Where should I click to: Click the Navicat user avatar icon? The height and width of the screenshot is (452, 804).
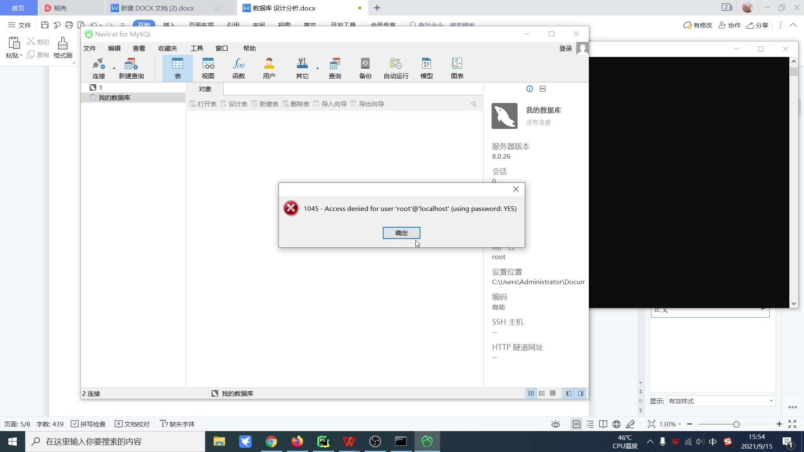coord(582,49)
